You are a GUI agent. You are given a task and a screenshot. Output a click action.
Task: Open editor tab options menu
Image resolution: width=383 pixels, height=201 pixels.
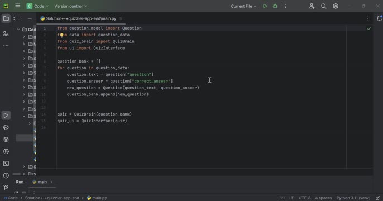tap(367, 18)
